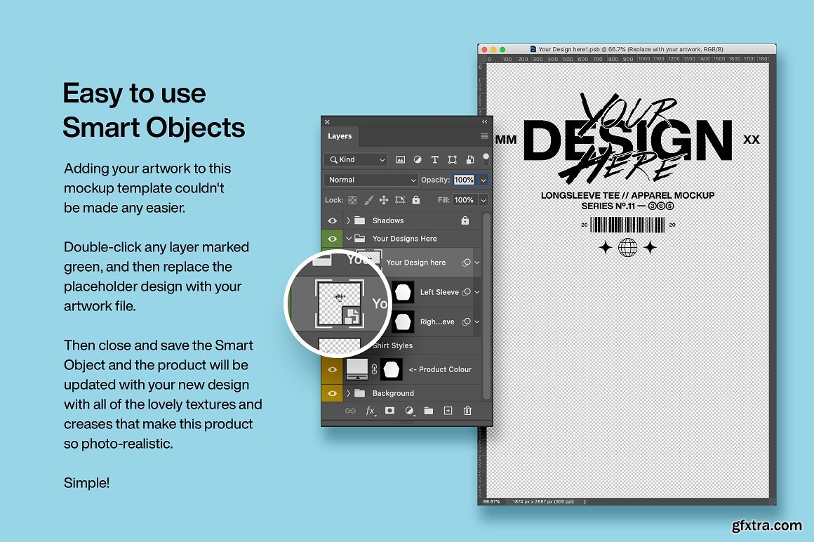Toggle visibility of Your Designs Here group
The height and width of the screenshot is (542, 814).
(x=333, y=239)
